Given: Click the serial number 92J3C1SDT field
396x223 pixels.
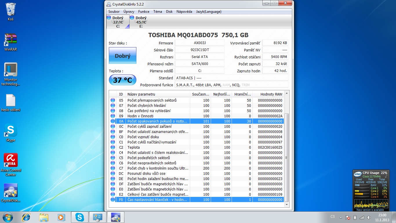Looking at the screenshot, I should coord(200,50).
